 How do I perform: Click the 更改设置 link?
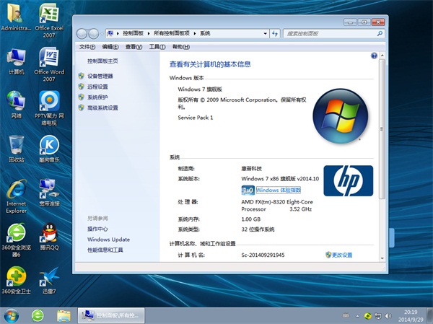coord(342,255)
